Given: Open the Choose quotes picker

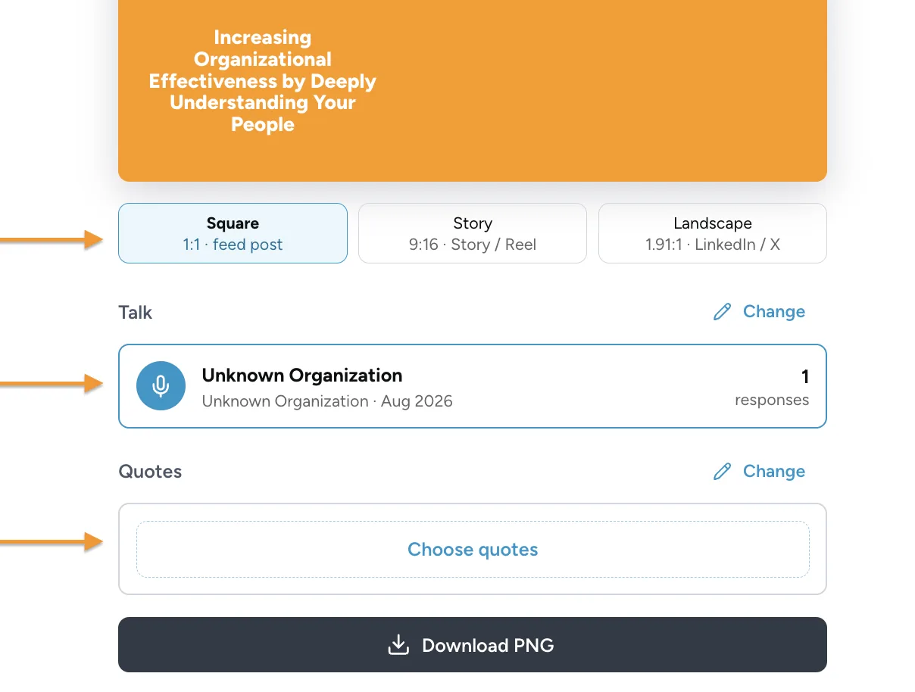Looking at the screenshot, I should pos(473,549).
